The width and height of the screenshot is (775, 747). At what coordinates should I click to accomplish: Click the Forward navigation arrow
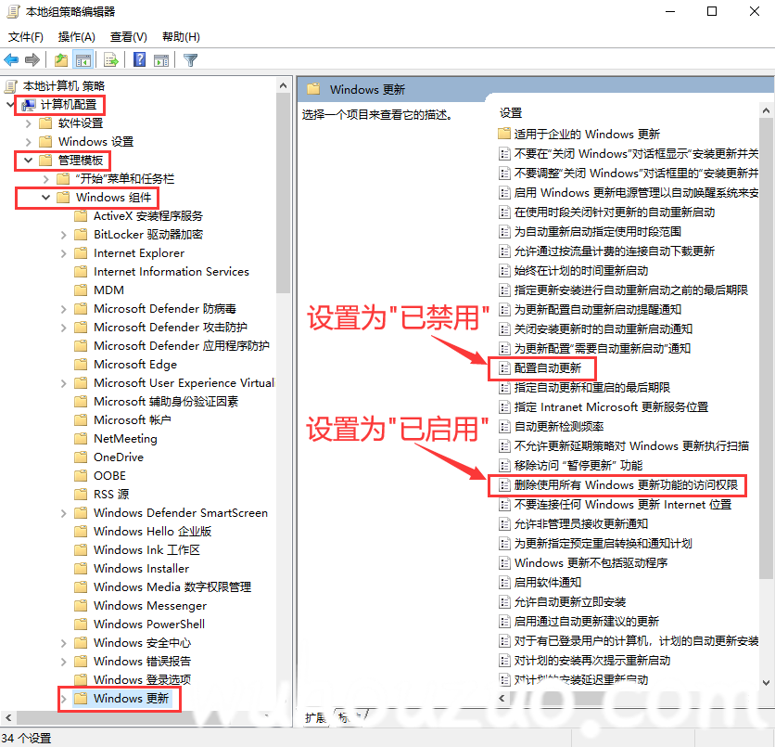point(32,59)
